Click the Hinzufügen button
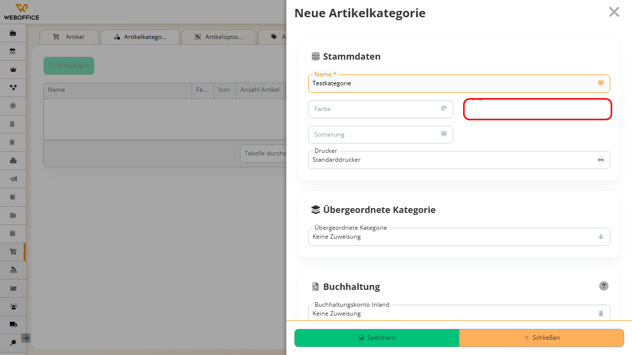 (69, 66)
